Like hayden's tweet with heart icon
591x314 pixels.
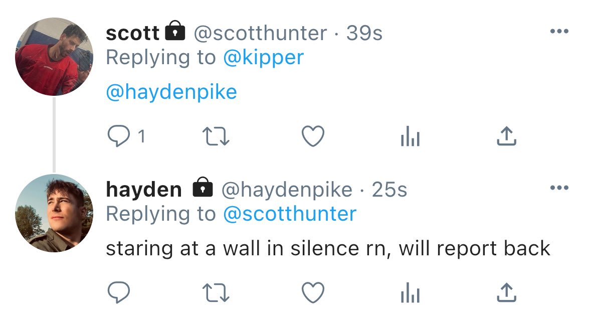click(313, 292)
